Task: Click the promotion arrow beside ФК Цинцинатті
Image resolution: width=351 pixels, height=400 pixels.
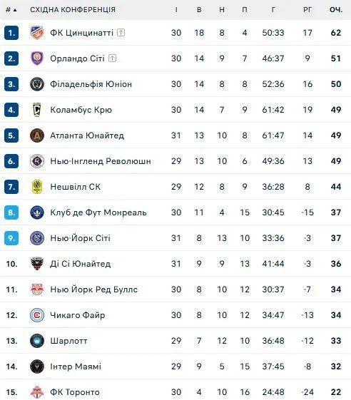Action: [121, 33]
